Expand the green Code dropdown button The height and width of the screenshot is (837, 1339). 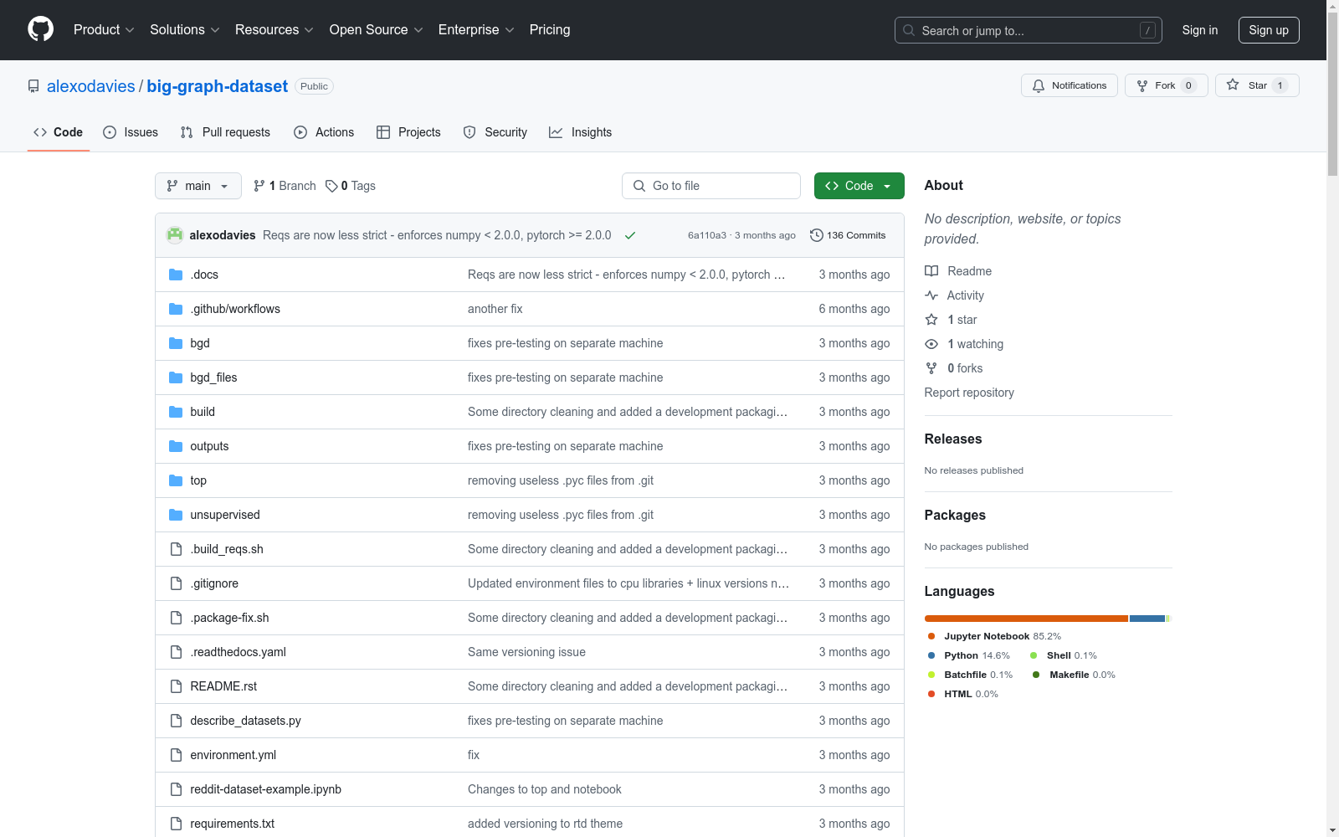[x=859, y=186]
